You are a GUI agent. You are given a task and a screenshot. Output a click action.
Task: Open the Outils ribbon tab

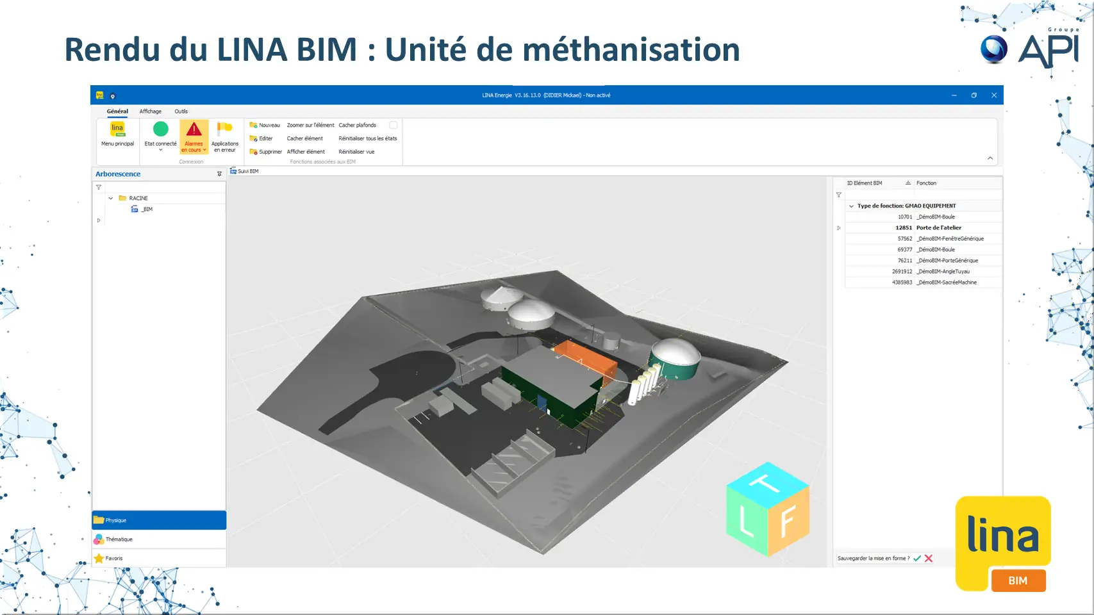coord(181,111)
